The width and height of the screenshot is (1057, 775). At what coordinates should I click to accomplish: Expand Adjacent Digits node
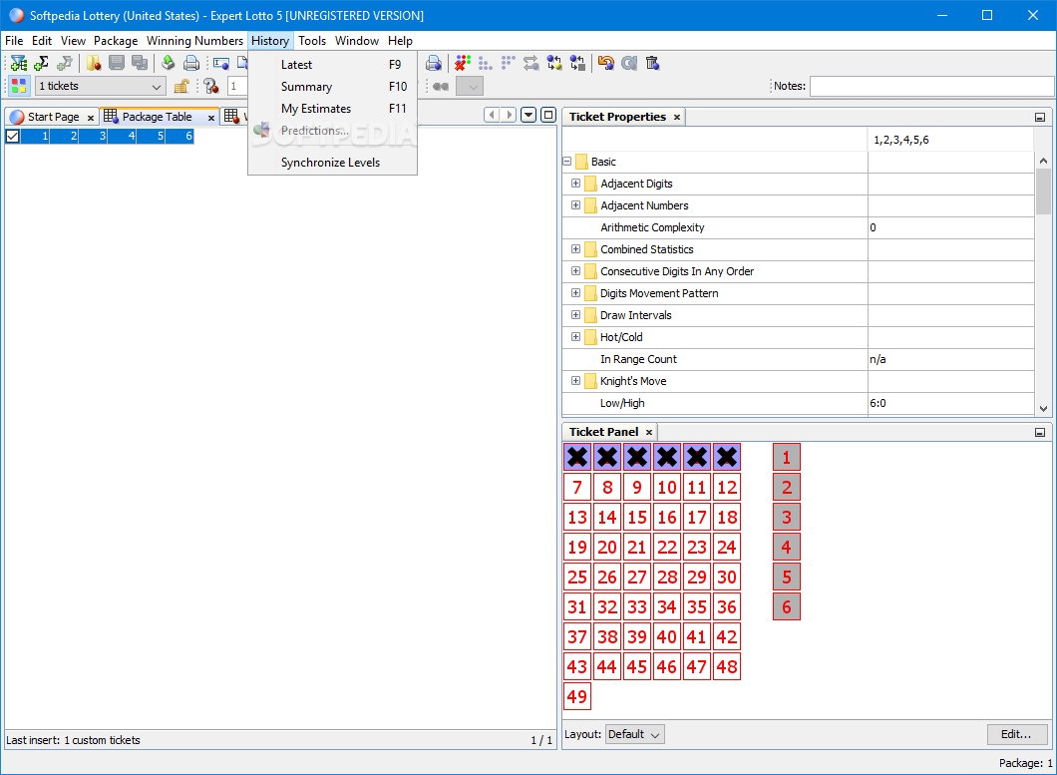(x=575, y=184)
